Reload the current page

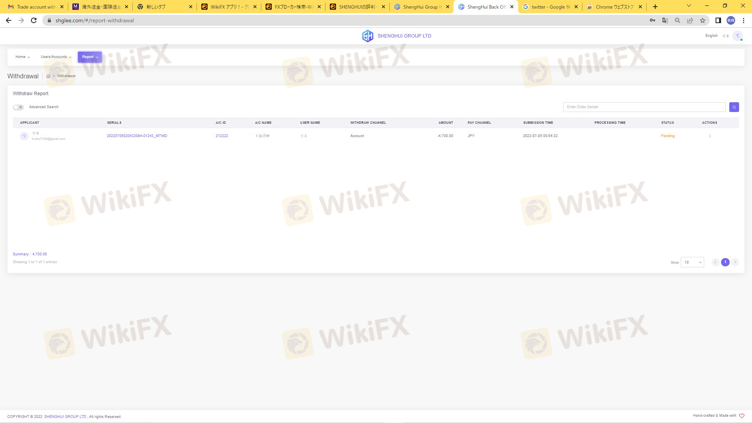tap(34, 20)
